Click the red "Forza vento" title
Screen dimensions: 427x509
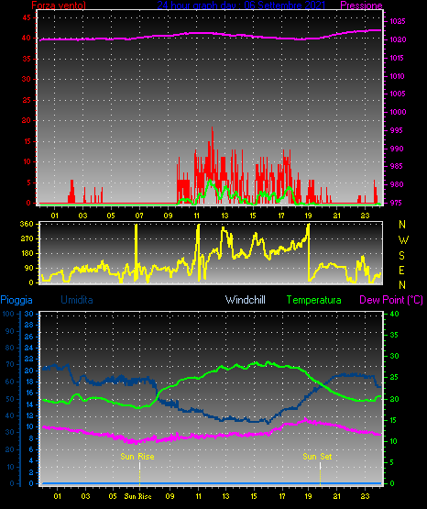pyautogui.click(x=59, y=5)
